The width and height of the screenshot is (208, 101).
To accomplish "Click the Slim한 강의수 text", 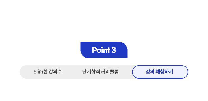I will (48, 72).
